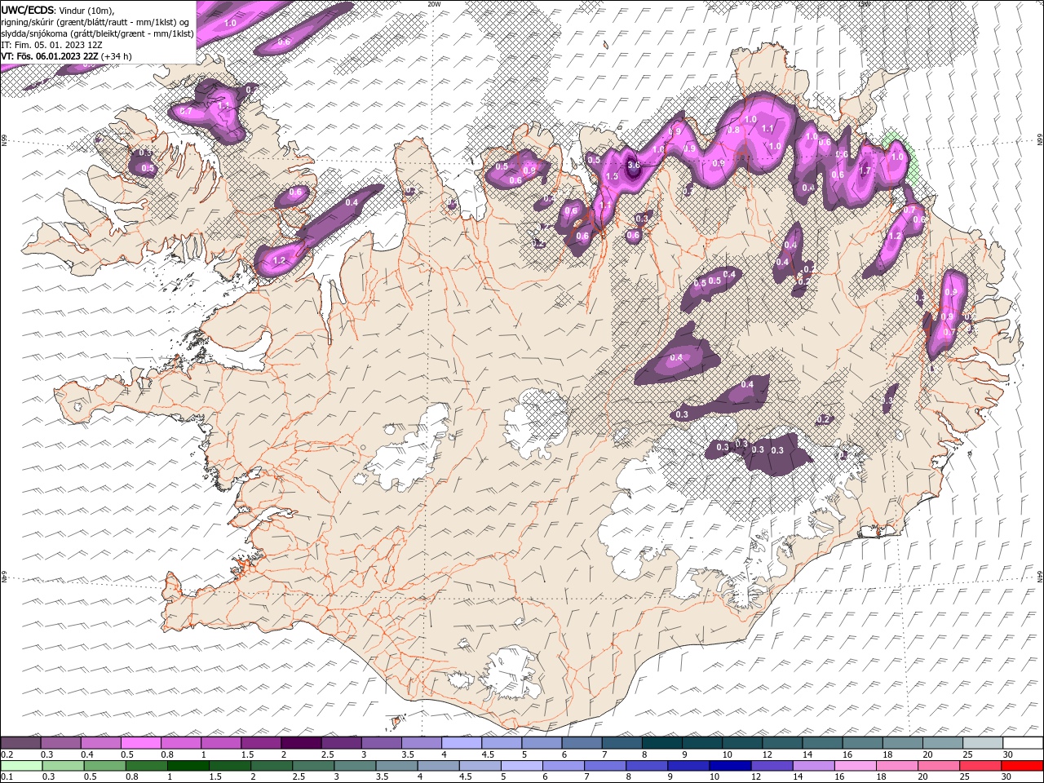This screenshot has width=1044, height=783.
Task: Select the darkest purple snow swatch between 2 and 2.5
Action: point(300,743)
